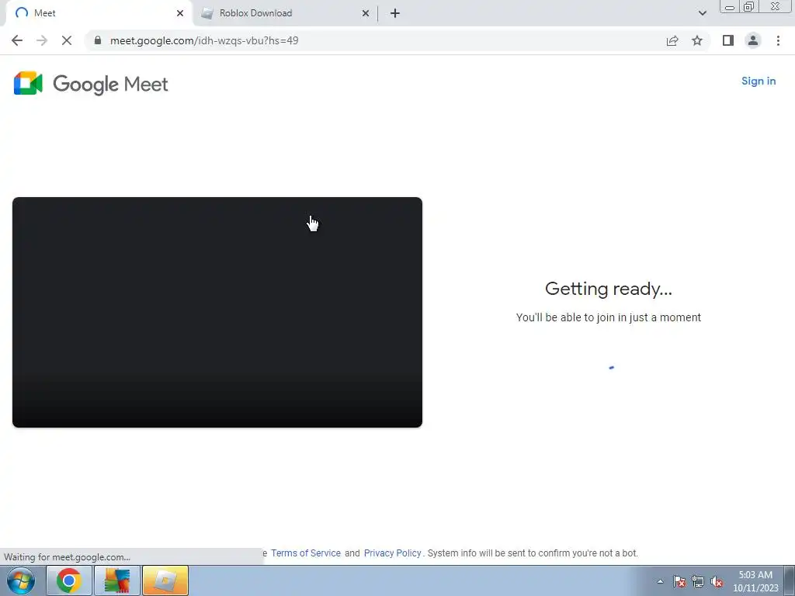
Task: Click the dark video preview panel
Action: click(x=217, y=312)
